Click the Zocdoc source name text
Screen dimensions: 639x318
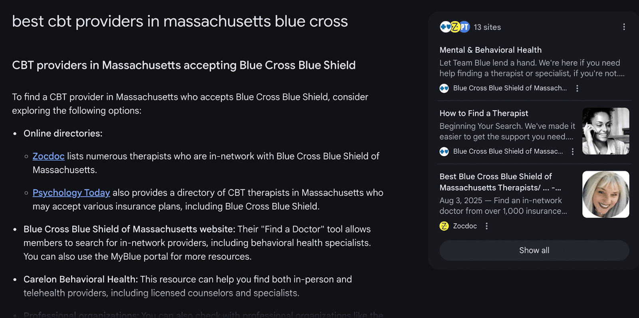pyautogui.click(x=465, y=226)
